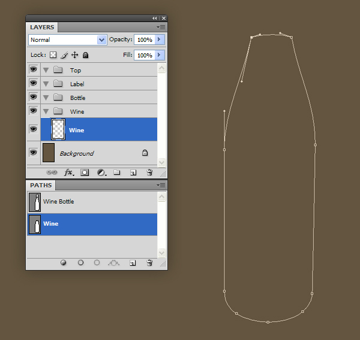Click the Background layer lock icon

(x=145, y=153)
